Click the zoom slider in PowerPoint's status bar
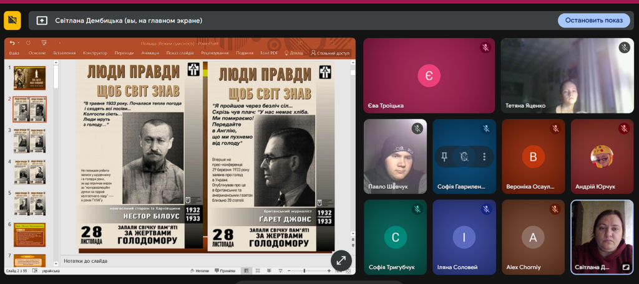This screenshot has width=639, height=284. tap(305, 271)
